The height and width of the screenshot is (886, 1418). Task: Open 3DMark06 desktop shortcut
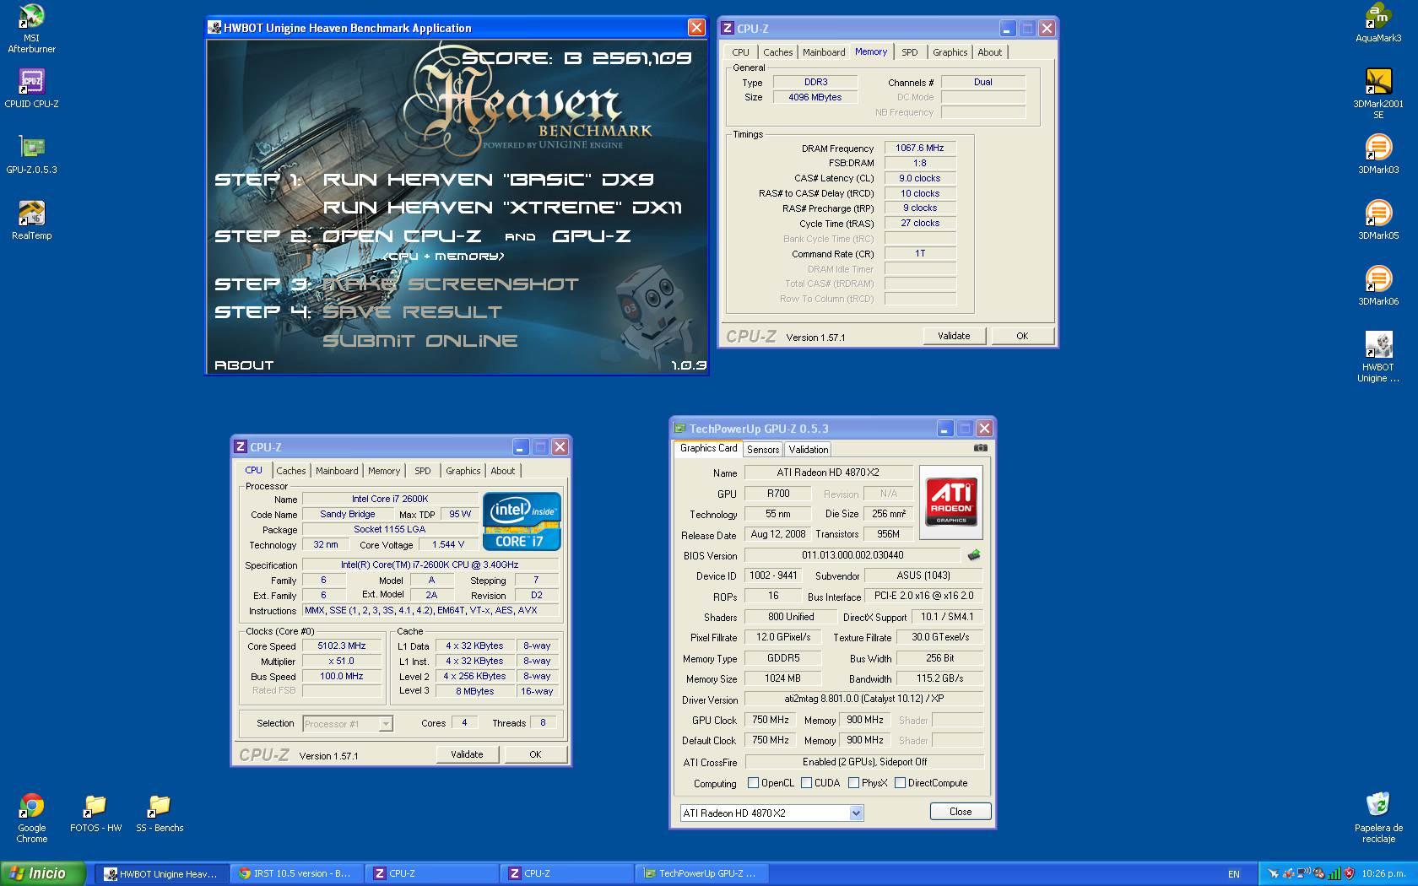1378,286
